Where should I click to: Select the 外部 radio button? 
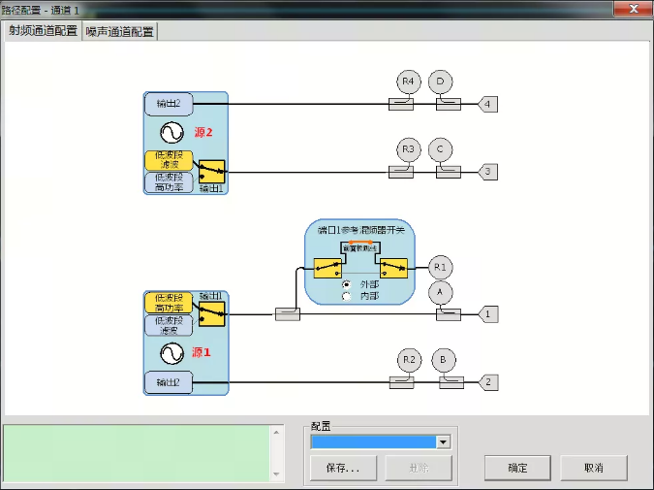pyautogui.click(x=347, y=284)
